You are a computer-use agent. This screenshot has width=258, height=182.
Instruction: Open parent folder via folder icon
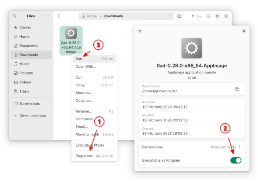pyautogui.click(x=237, y=89)
